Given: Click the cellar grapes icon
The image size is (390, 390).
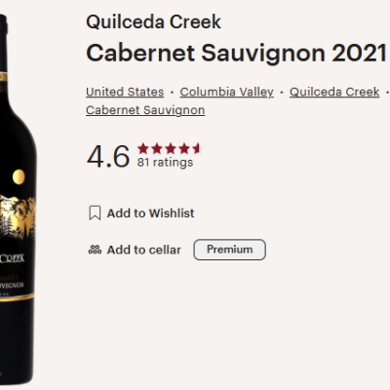Looking at the screenshot, I should pyautogui.click(x=95, y=250).
